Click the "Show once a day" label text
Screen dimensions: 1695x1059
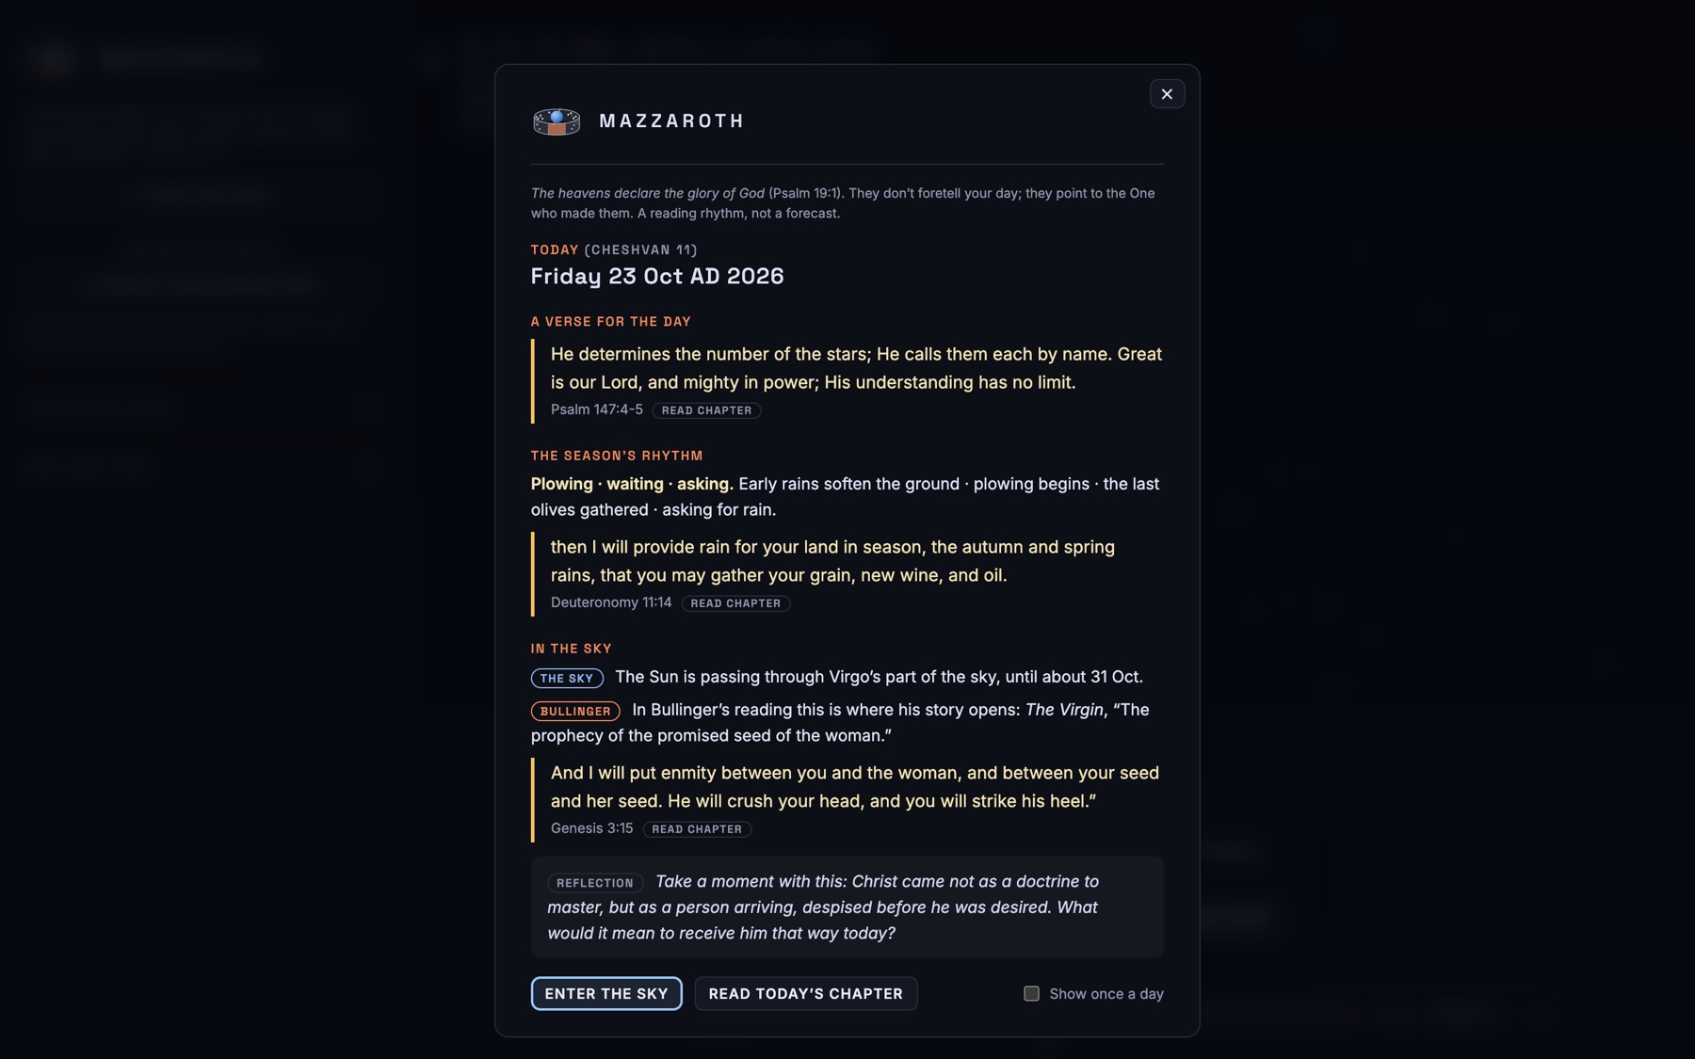[1106, 994]
